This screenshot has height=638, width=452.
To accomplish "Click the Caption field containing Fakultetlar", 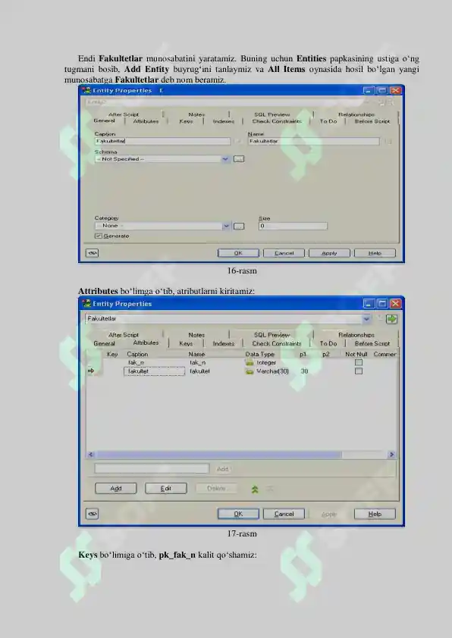I will (x=162, y=141).
